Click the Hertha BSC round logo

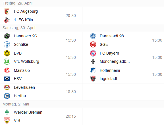tap(7, 96)
